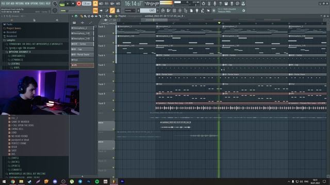Click the one-click audio recording microphone icon
The width and height of the screenshot is (330, 185).
(x=214, y=4)
